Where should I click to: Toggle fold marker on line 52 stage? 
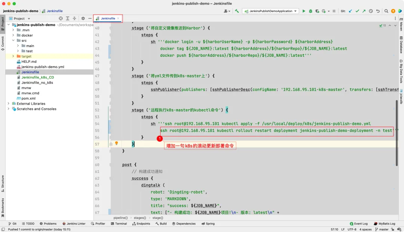[111, 110]
